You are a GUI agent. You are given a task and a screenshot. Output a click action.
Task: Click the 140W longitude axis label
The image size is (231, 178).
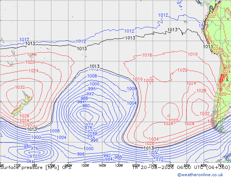pos(102,166)
